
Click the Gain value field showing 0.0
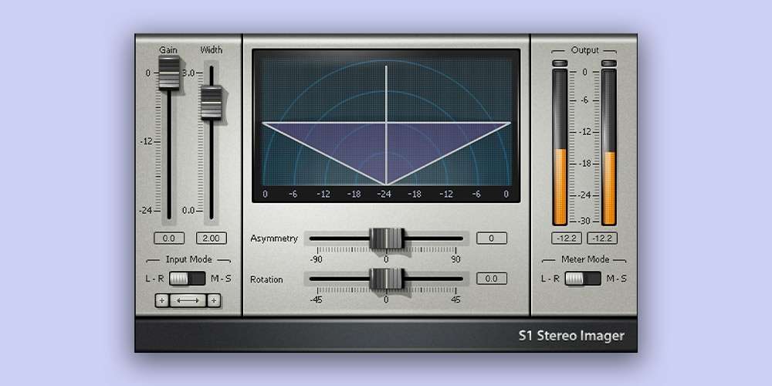(169, 239)
